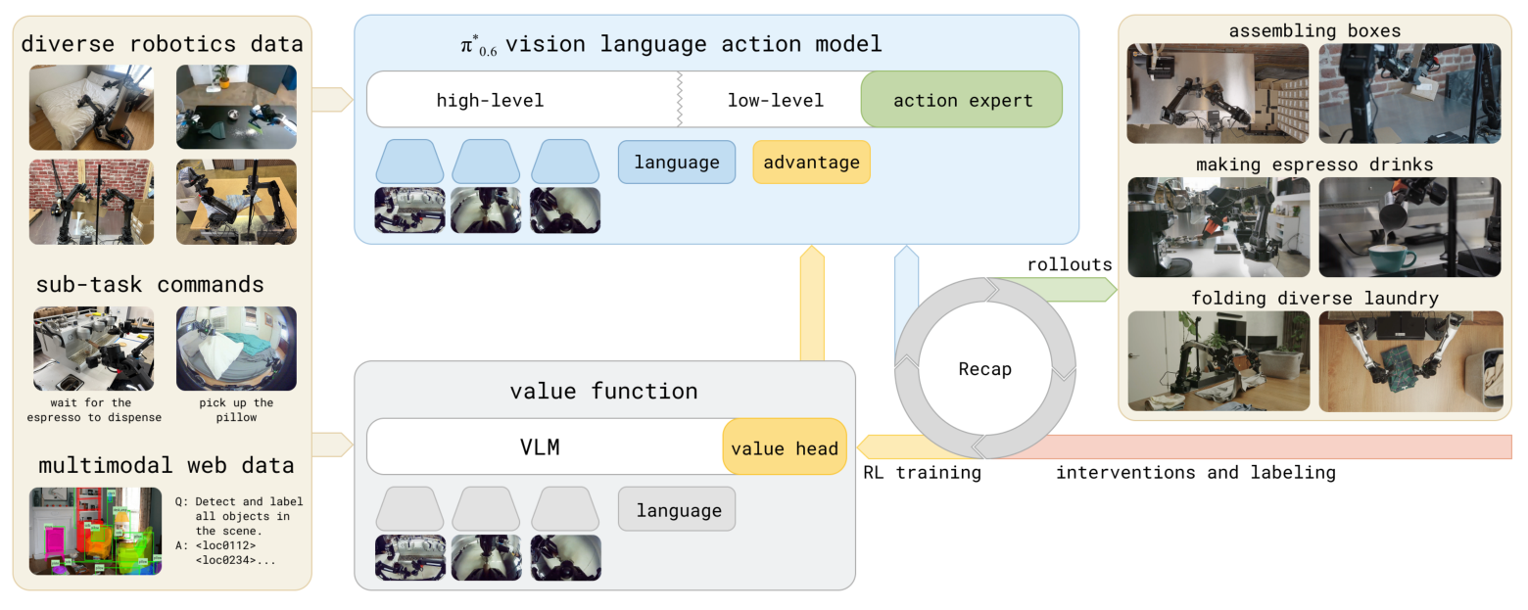Click the middle camera view icon under the VLM
This screenshot has height=610, width=1528.
[487, 557]
